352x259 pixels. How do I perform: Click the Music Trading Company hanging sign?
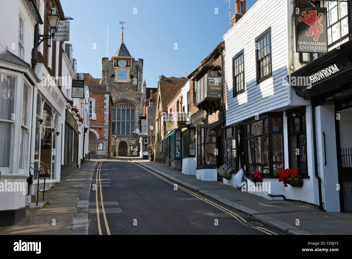click(x=61, y=31)
